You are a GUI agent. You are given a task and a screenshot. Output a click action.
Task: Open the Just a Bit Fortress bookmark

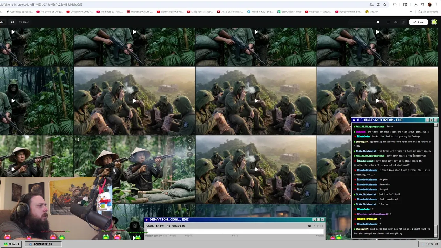pyautogui.click(x=230, y=12)
